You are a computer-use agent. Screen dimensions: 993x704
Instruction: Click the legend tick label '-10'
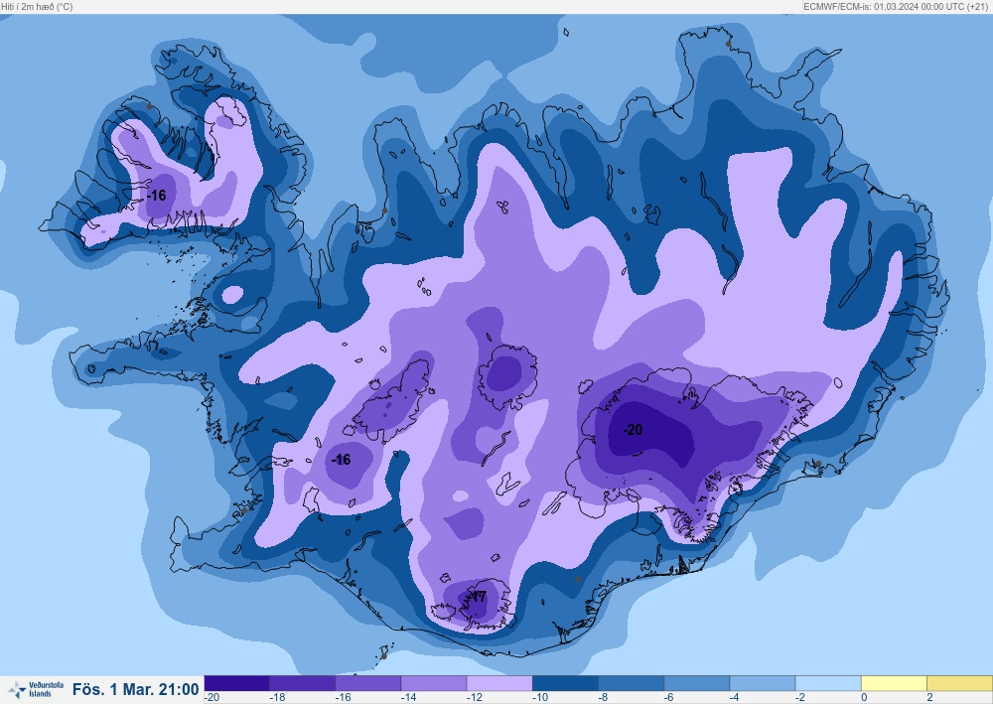pyautogui.click(x=540, y=698)
